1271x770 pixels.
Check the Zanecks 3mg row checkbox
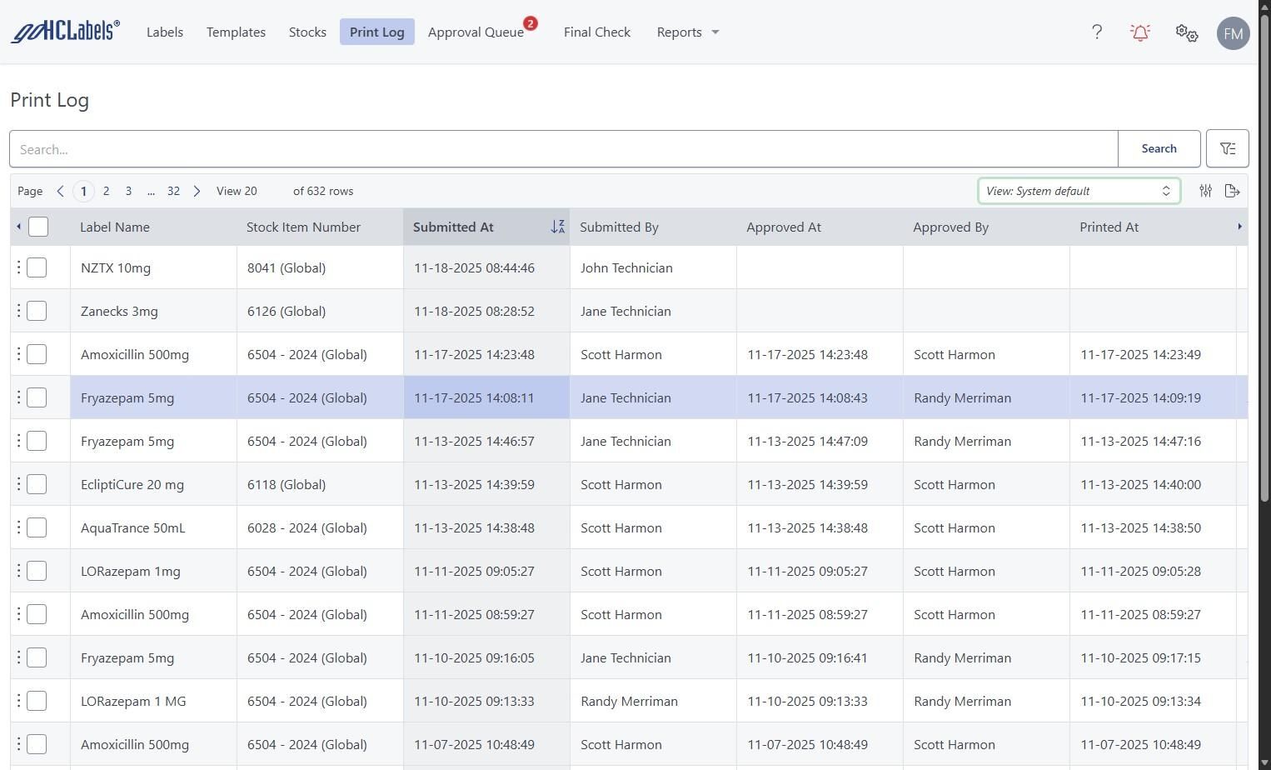(x=37, y=311)
